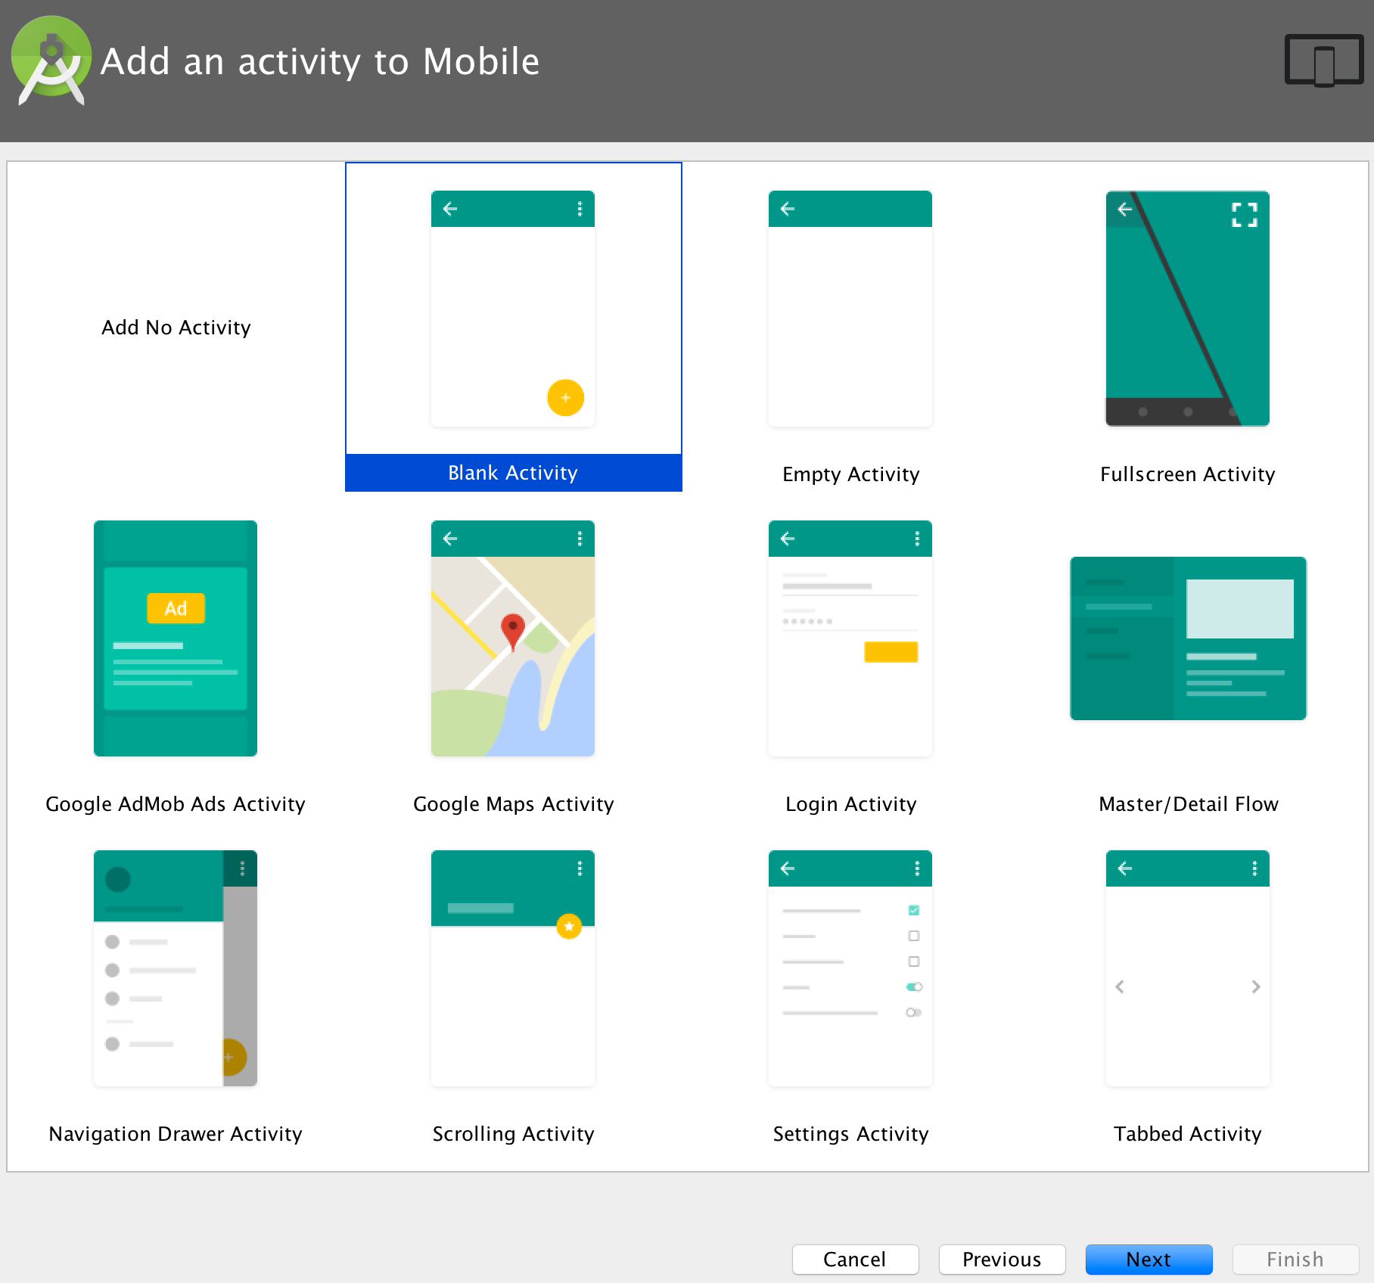This screenshot has height=1283, width=1374.
Task: Click the Cancel button
Action: (855, 1260)
